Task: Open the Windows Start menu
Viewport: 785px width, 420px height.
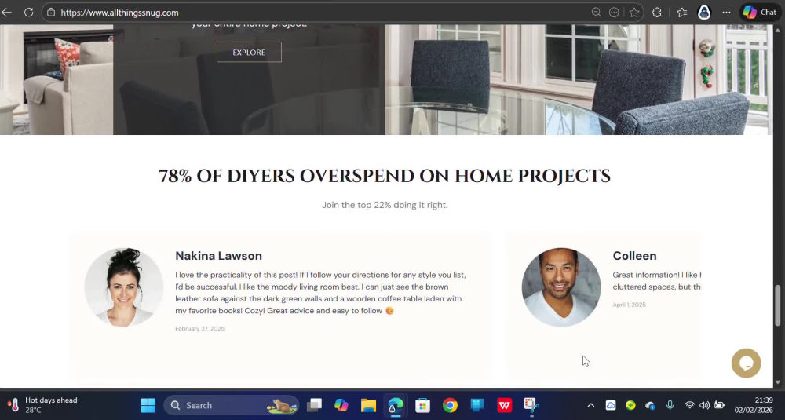Action: (148, 406)
